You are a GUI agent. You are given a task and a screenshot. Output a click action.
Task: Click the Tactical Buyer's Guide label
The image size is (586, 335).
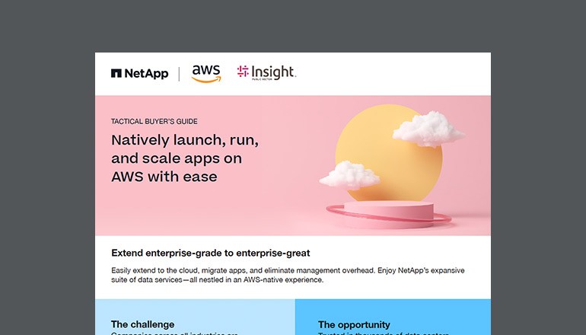[x=154, y=121]
